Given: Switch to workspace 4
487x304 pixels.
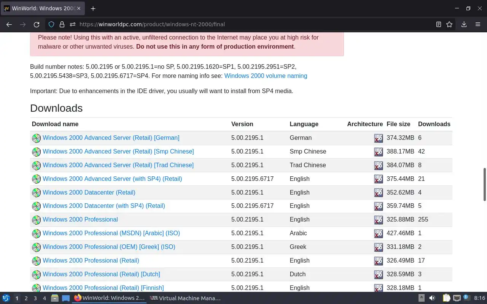Looking at the screenshot, I should [x=44, y=298].
